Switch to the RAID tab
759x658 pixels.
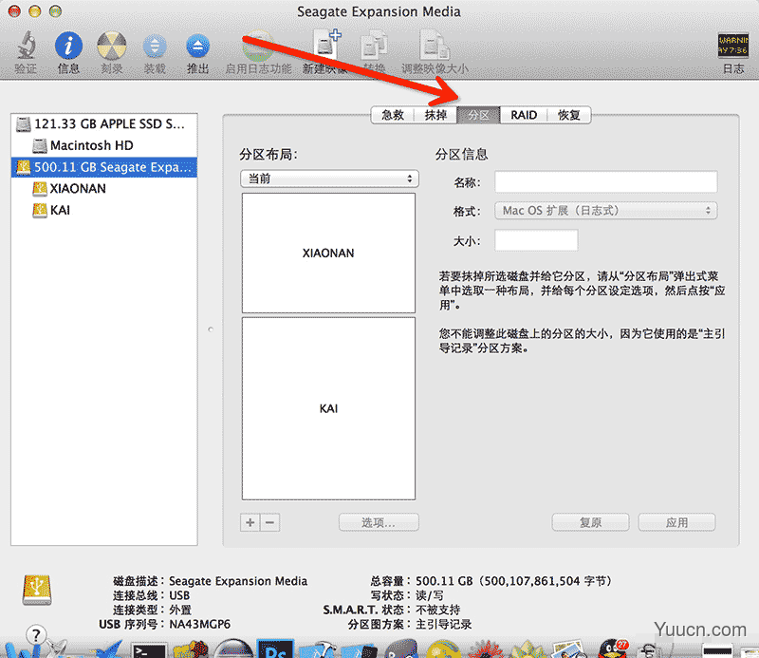(524, 115)
